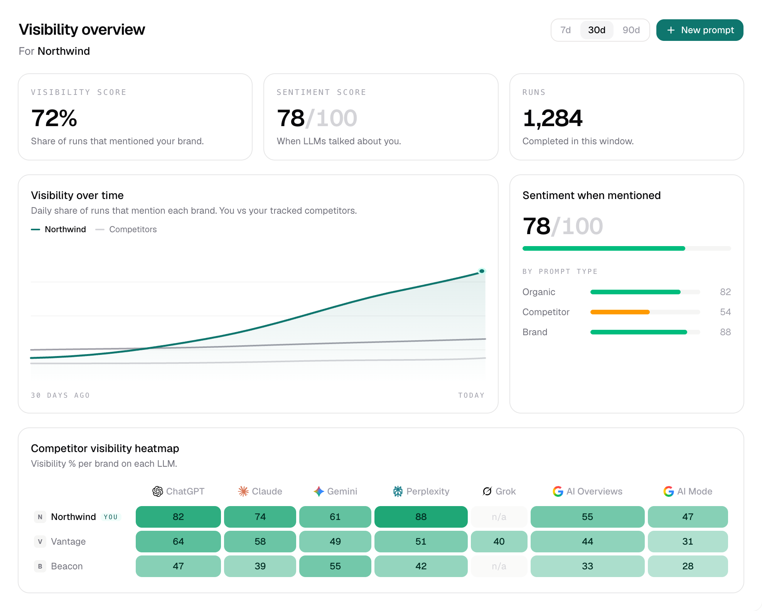Click the Visibility over time heading
This screenshot has width=762, height=611.
point(77,195)
